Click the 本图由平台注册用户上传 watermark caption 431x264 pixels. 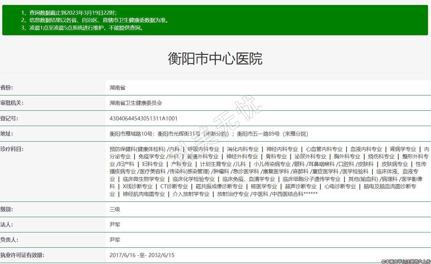[x=405, y=262]
